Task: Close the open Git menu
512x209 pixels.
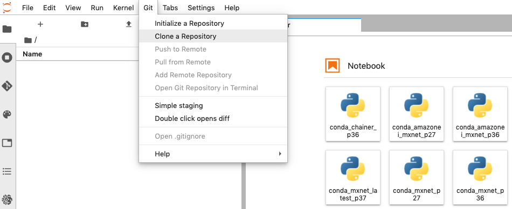Action: pyautogui.click(x=148, y=8)
